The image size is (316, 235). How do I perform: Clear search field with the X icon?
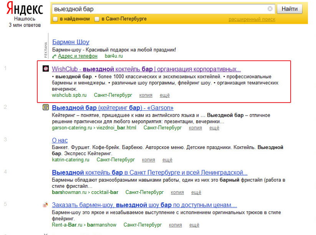[270, 9]
